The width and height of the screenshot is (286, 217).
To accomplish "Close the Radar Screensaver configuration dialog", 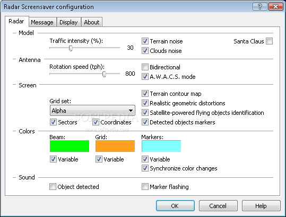I will pos(275,7).
